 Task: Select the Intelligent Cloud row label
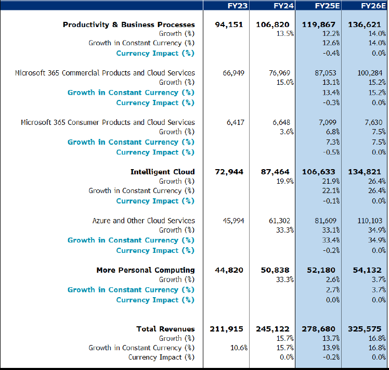tap(162, 172)
